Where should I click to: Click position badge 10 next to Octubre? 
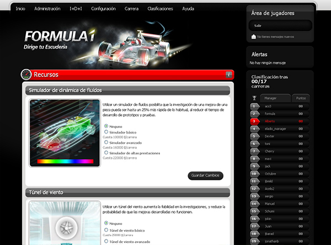point(254,174)
